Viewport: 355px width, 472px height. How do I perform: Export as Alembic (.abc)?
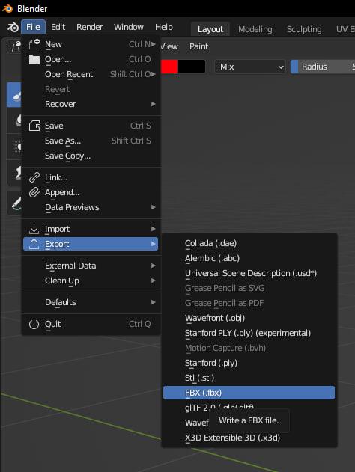pyautogui.click(x=249, y=258)
